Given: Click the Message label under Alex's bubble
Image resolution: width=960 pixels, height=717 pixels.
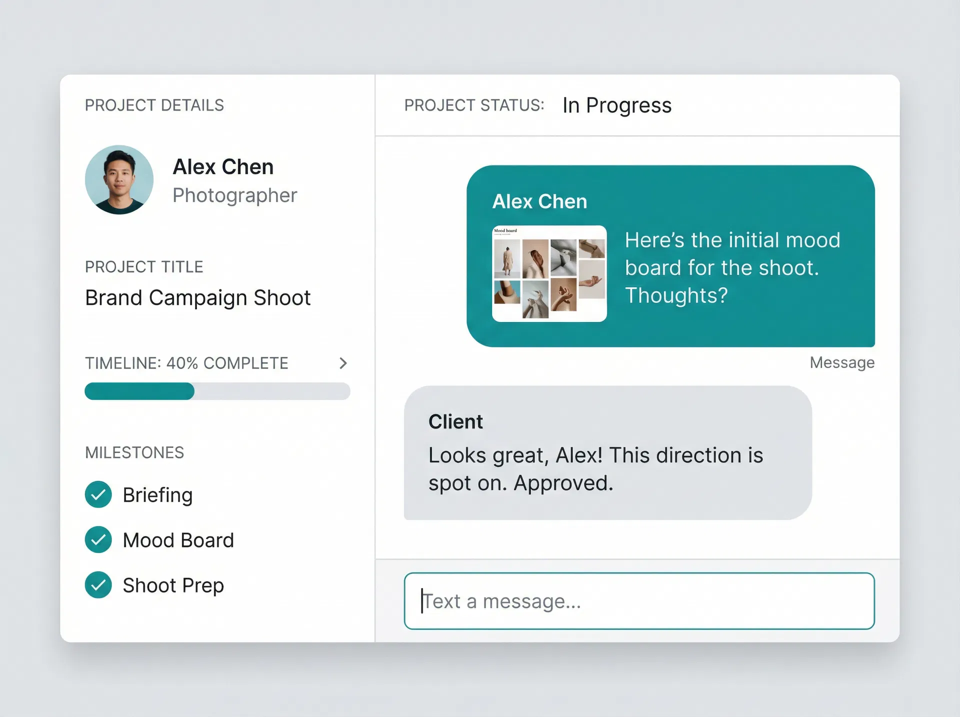Looking at the screenshot, I should (x=841, y=362).
